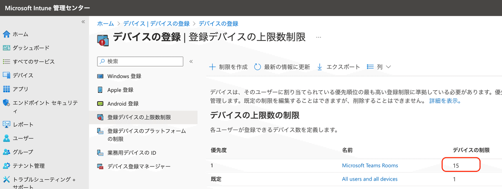Click the レポート icon in the sidebar
The width and height of the screenshot is (502, 189).
pos(6,124)
